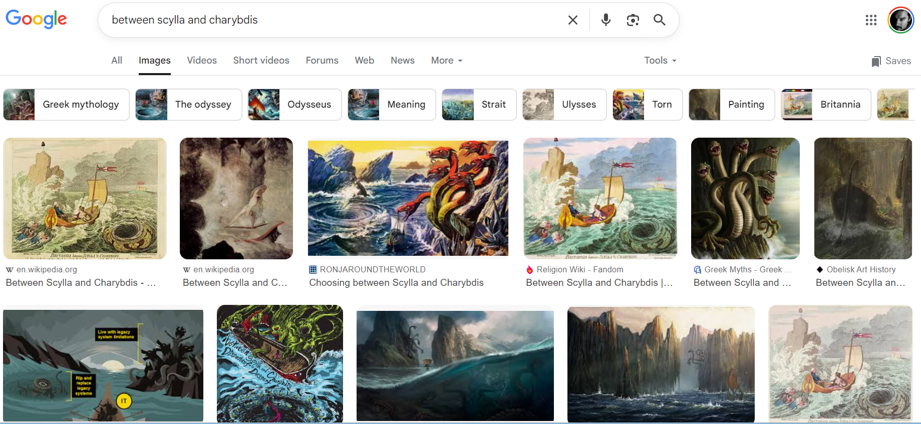Click the magnifying glass search button

659,20
